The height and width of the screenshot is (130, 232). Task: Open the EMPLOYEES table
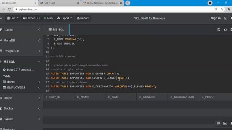click(x=16, y=87)
